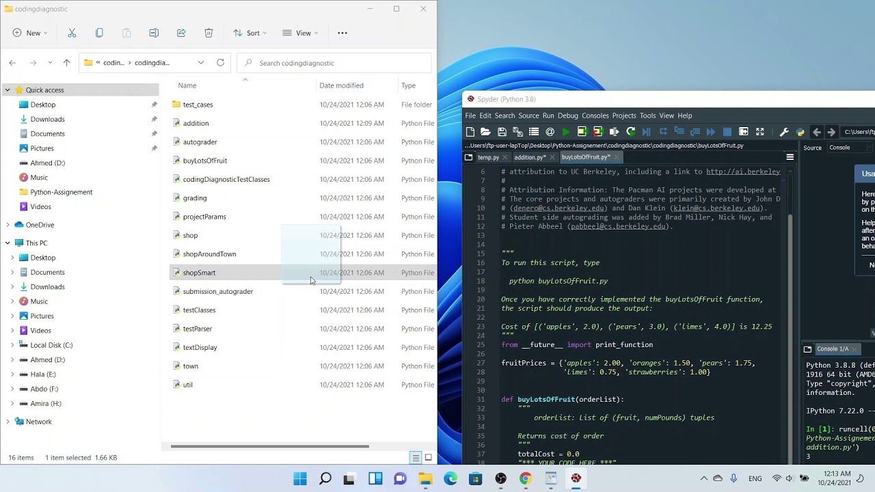Switch to the addition.py editor tab

click(x=530, y=157)
